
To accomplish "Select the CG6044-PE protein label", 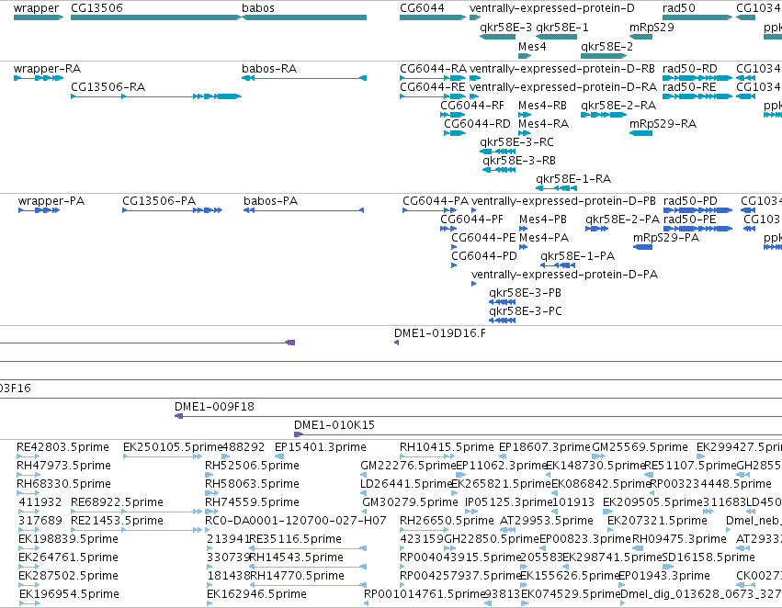I will point(483,238).
